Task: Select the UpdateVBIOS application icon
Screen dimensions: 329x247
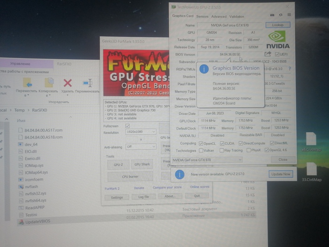Action: pyautogui.click(x=21, y=222)
